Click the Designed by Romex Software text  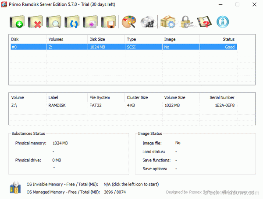[210, 192]
